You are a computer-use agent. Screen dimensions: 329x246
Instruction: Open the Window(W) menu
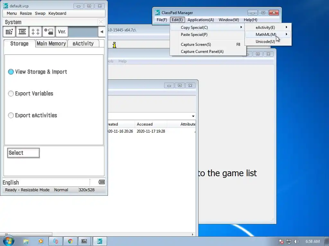coord(229,20)
